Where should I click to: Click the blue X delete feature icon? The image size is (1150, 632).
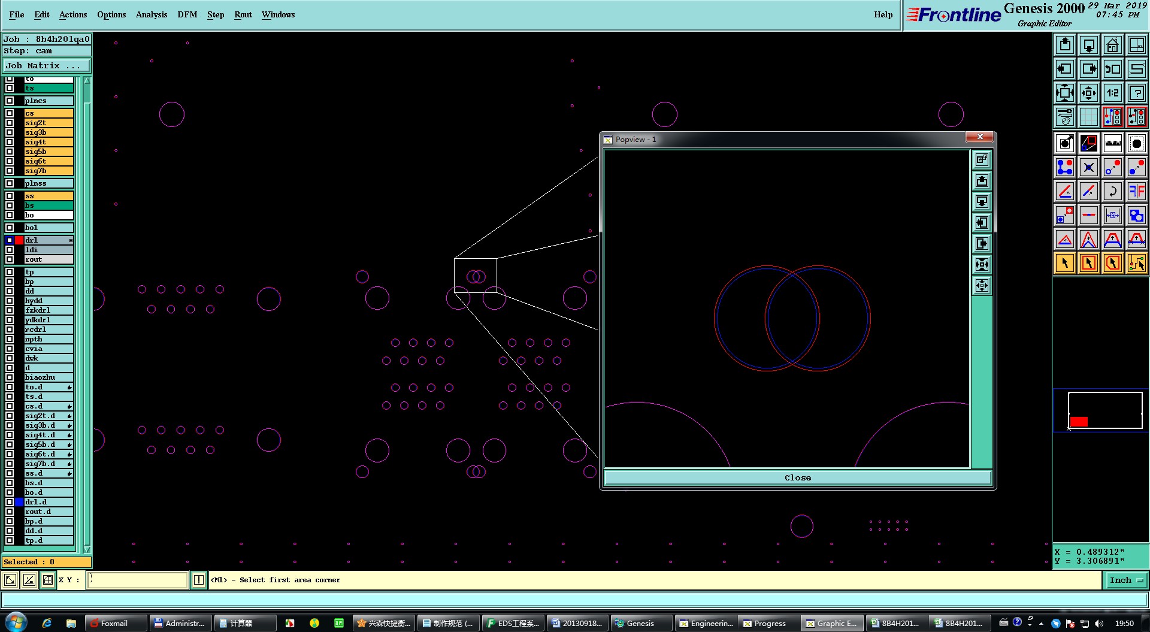(x=1089, y=167)
